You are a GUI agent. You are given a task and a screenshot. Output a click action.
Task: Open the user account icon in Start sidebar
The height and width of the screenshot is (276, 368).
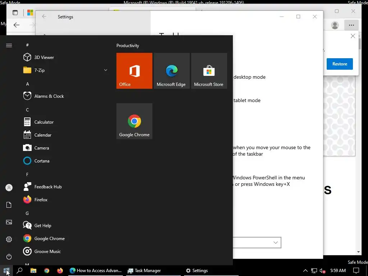click(9, 188)
